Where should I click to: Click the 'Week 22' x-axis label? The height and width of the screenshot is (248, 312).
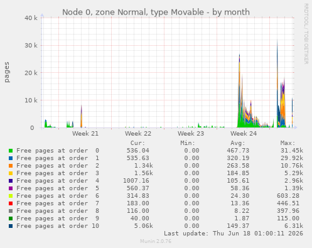138,134
